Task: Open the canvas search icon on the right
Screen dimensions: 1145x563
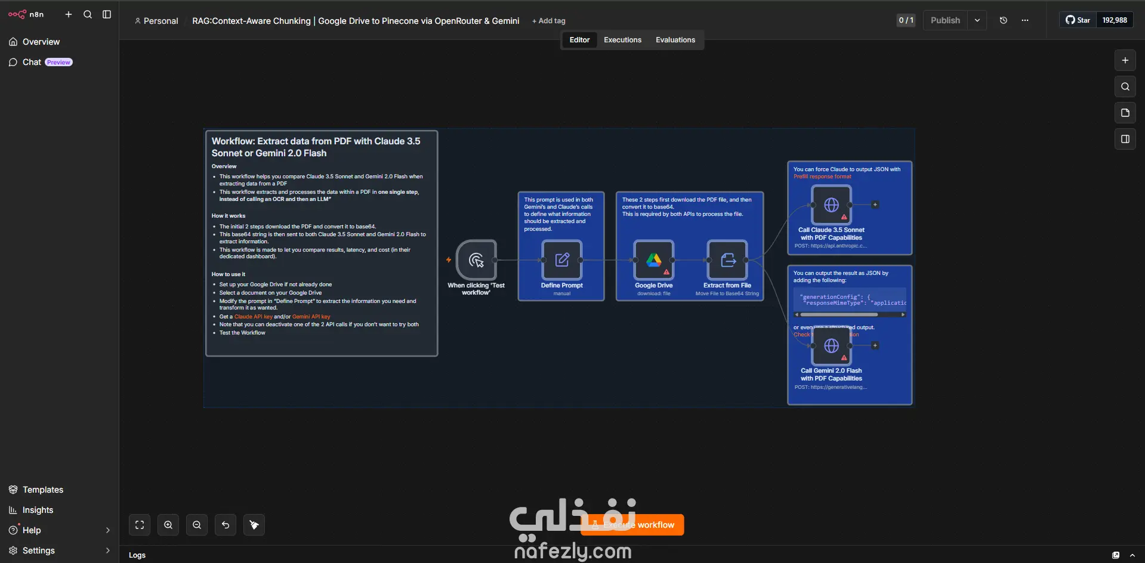Action: tap(1125, 86)
